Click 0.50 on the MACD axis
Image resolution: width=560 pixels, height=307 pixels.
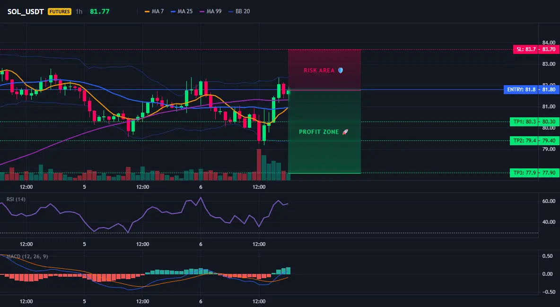tap(548, 256)
